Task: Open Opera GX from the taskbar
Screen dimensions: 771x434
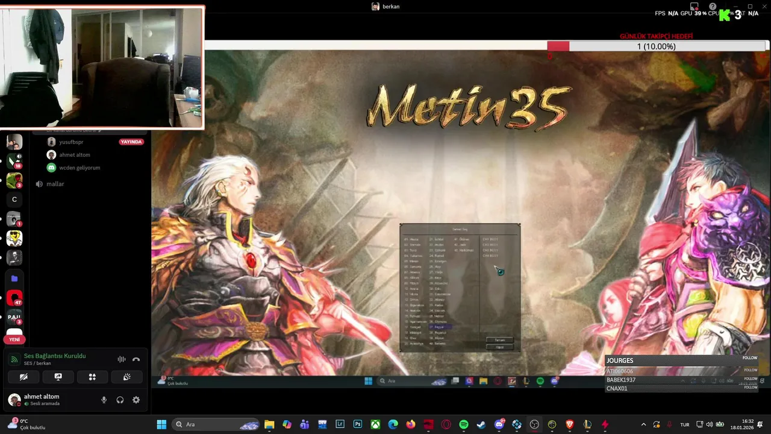Action: [x=446, y=424]
